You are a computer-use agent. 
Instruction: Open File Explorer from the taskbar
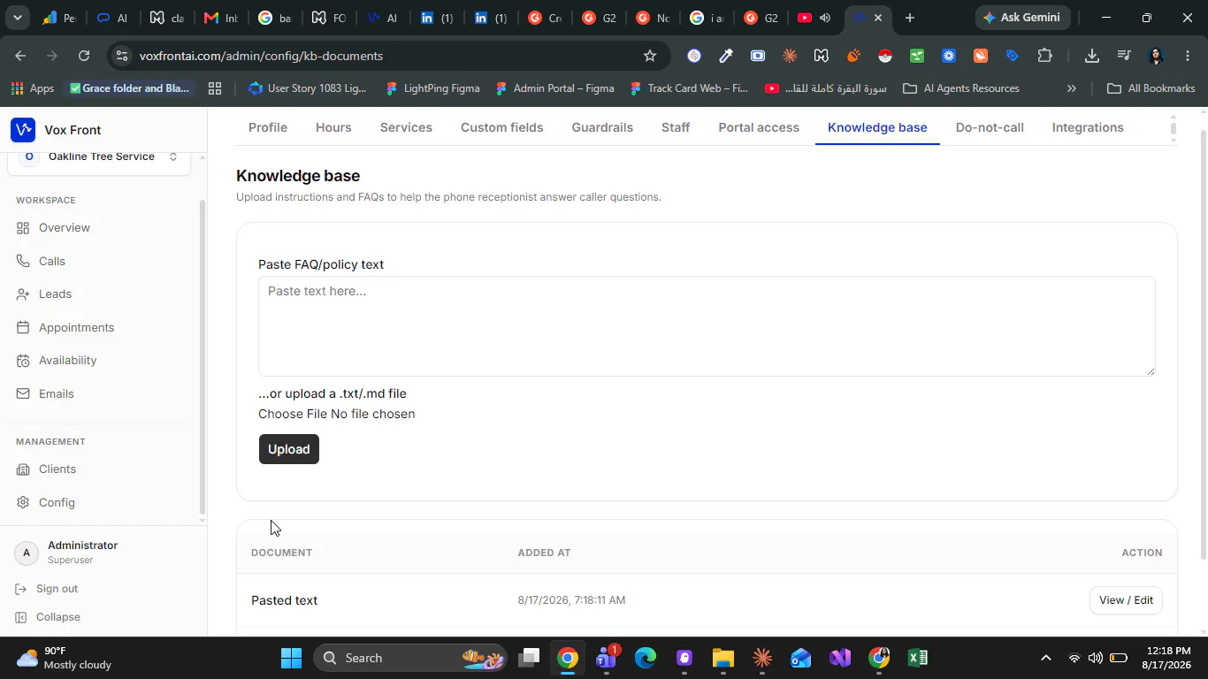(x=723, y=658)
